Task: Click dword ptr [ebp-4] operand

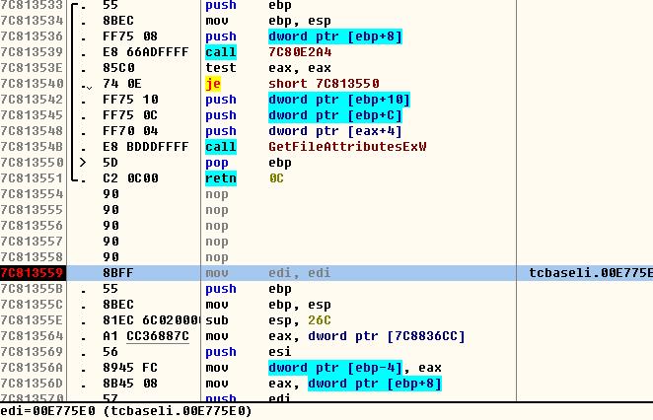Action: click(335, 368)
